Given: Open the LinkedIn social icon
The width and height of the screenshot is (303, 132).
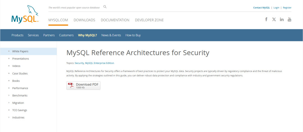Looking at the screenshot, I should click(282, 19).
